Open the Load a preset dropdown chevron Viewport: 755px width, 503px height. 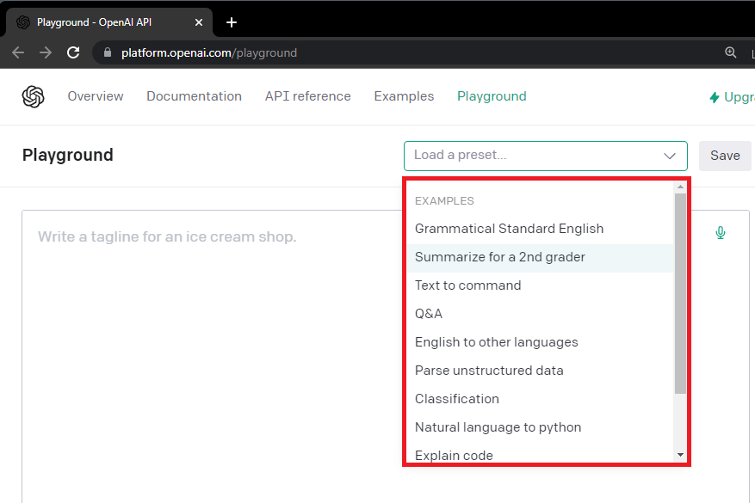(x=670, y=156)
